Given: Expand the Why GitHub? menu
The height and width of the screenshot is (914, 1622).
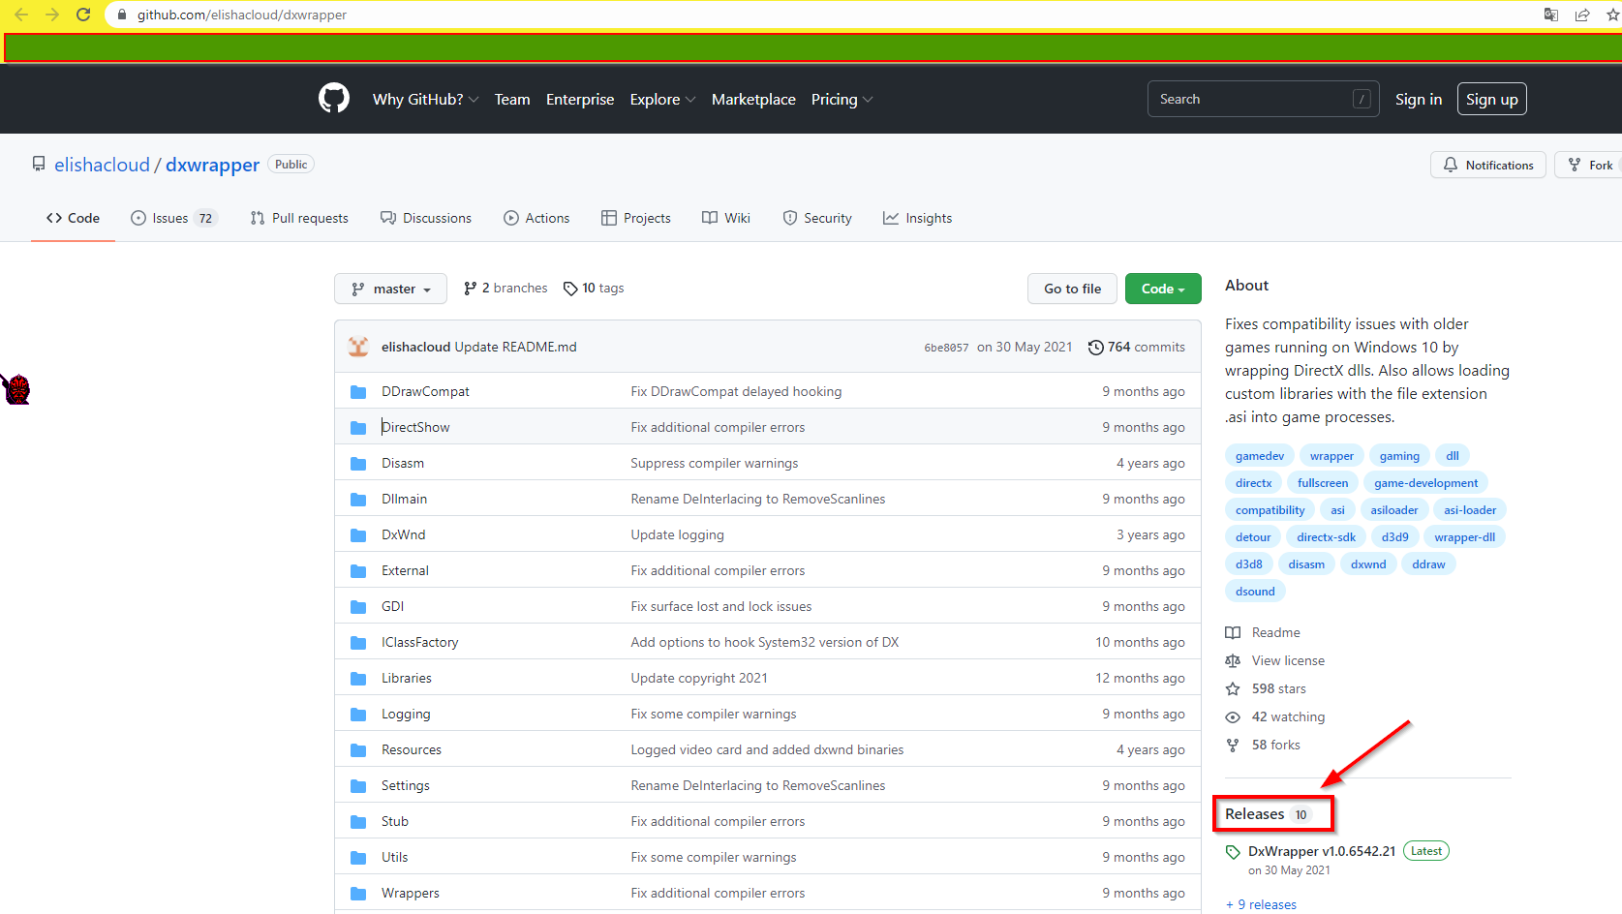Looking at the screenshot, I should coord(426,100).
